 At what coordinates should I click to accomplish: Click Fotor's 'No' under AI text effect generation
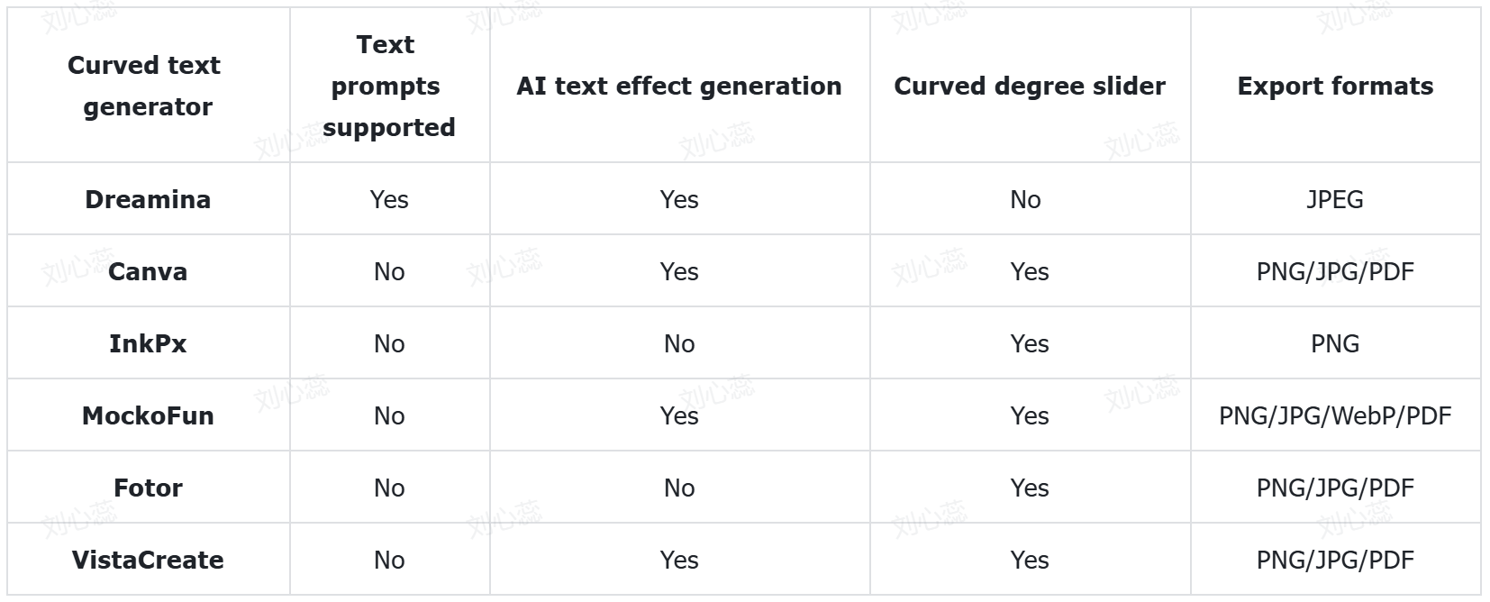pos(678,488)
